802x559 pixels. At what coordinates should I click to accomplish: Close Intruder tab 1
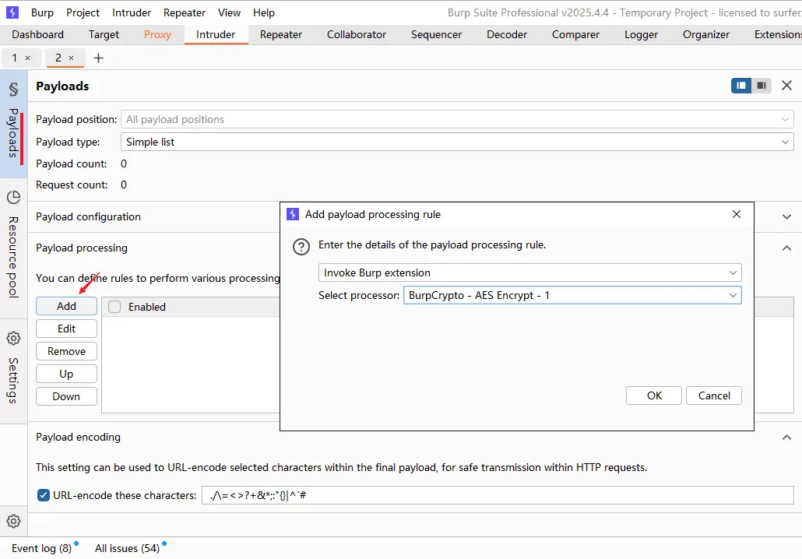27,58
